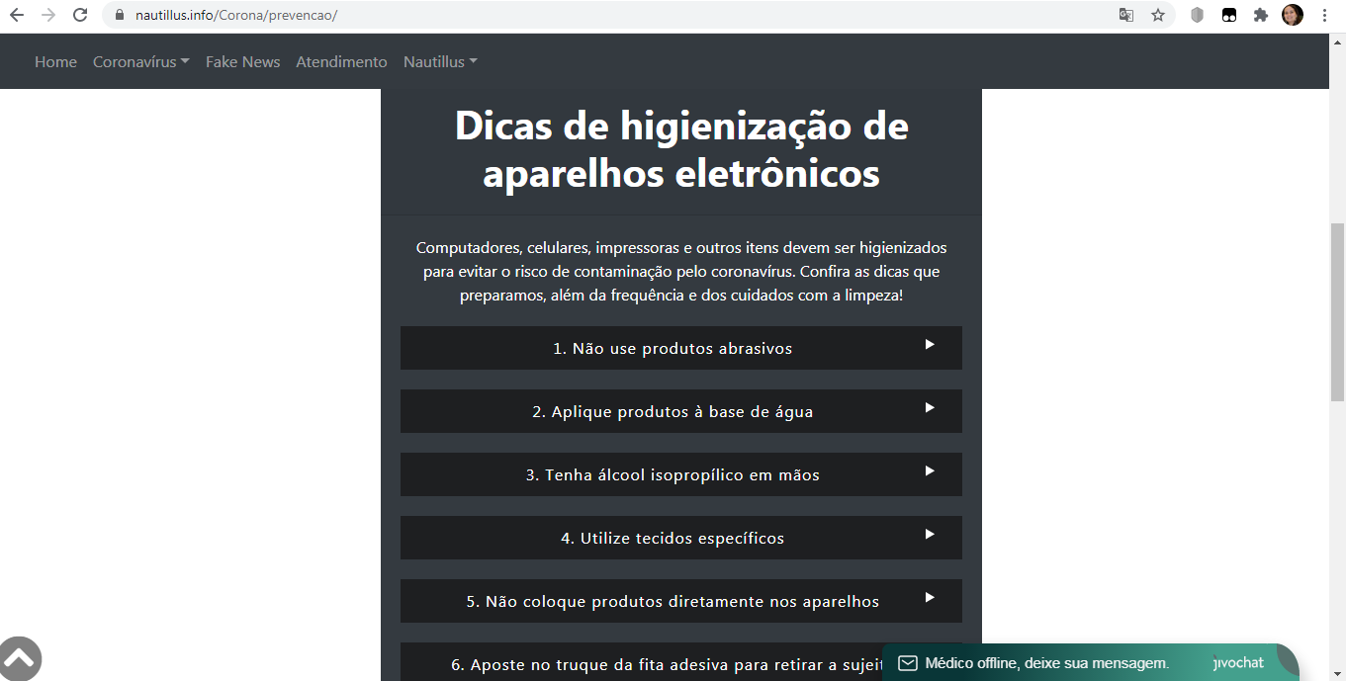View site security via the padlock icon
This screenshot has height=681, width=1346.
(118, 16)
